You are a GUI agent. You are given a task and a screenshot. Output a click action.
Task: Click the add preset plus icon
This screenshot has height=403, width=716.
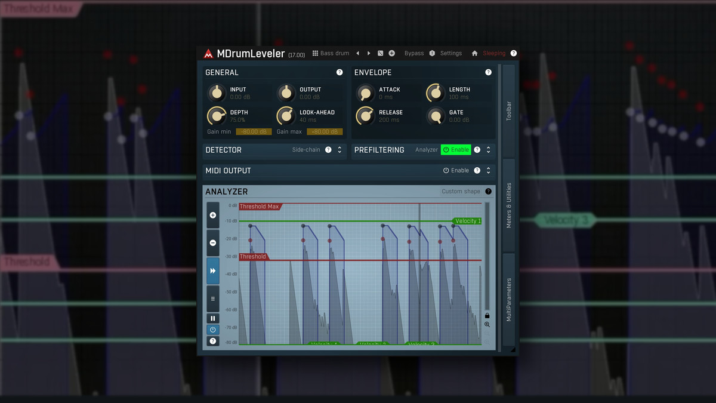coord(391,53)
